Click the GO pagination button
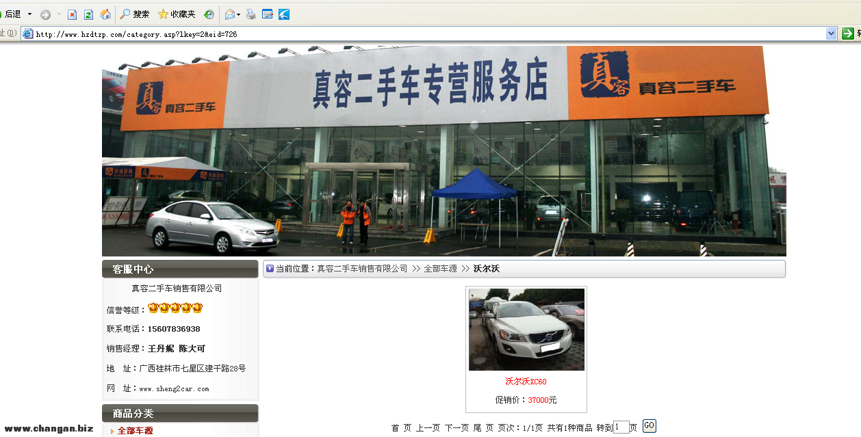 (x=649, y=426)
